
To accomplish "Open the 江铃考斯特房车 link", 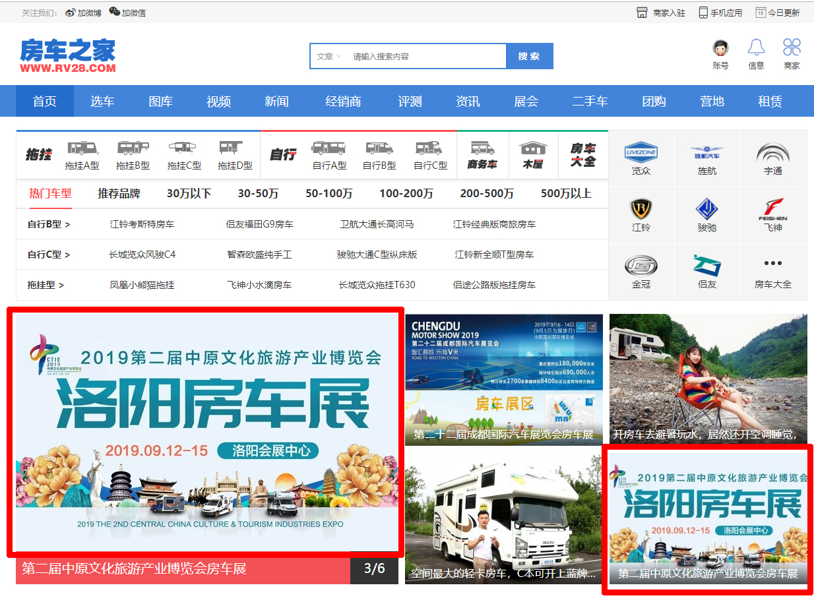I will [x=142, y=224].
